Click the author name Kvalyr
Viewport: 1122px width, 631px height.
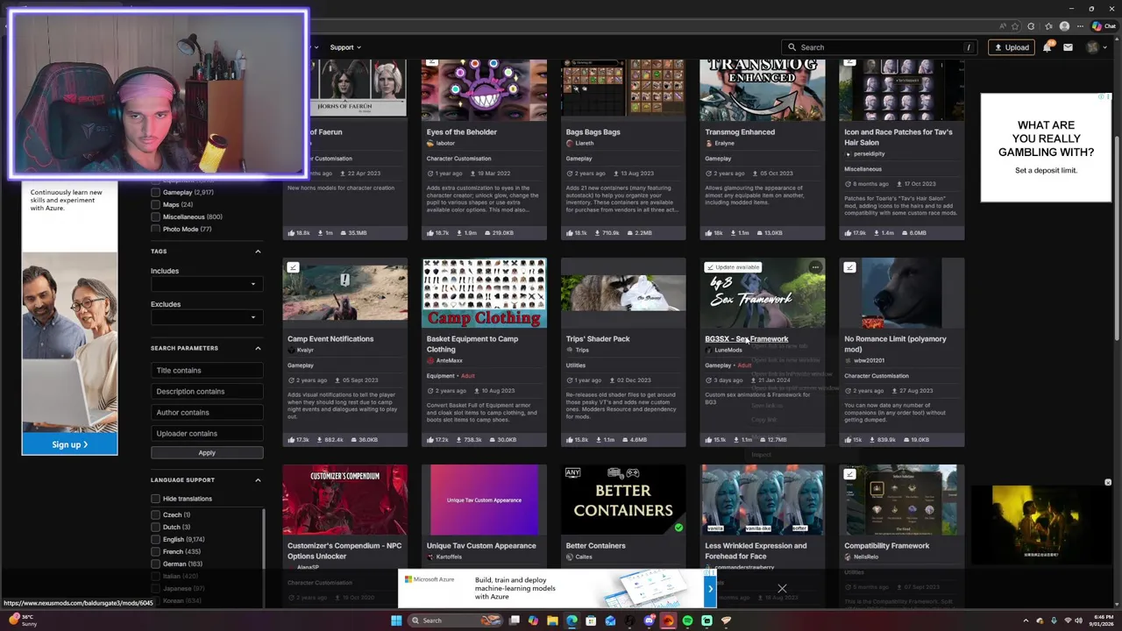point(305,351)
